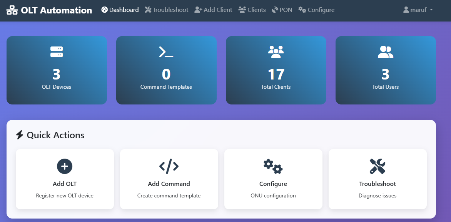Click the Add OLT quick action title
This screenshot has width=451, height=222.
tap(65, 184)
